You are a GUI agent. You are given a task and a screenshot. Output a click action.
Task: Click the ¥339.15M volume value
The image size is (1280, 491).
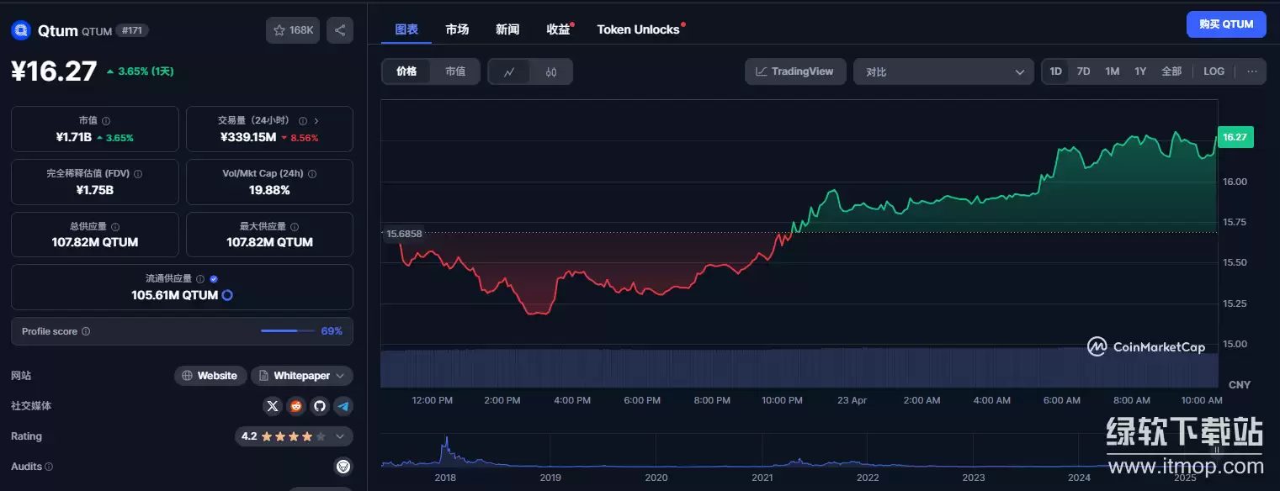click(x=247, y=137)
